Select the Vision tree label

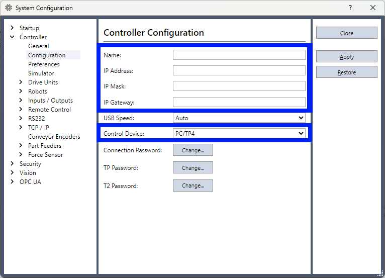[28, 173]
